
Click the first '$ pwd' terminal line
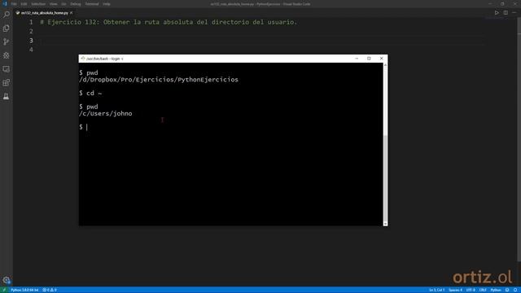click(89, 72)
